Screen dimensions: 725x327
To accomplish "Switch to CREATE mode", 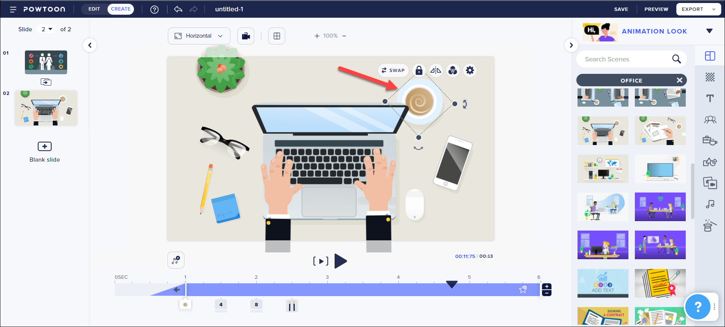I will [121, 9].
